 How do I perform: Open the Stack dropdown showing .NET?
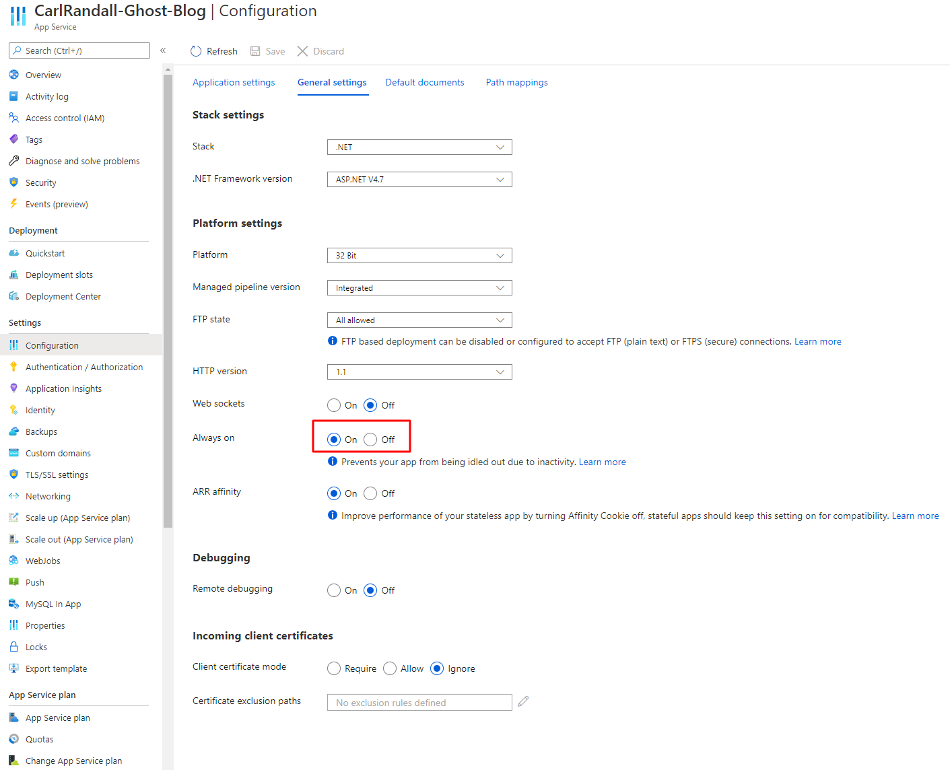[x=419, y=147]
